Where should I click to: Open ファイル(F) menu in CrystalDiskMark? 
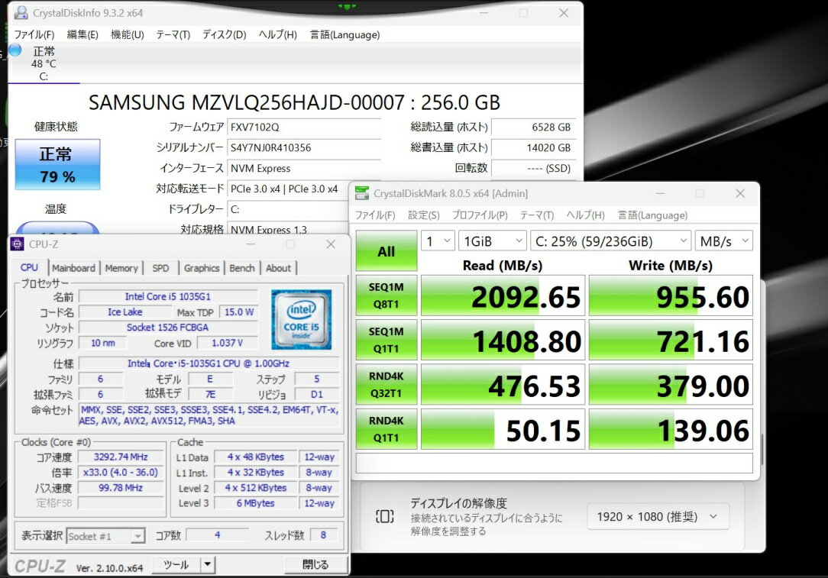[x=375, y=215]
